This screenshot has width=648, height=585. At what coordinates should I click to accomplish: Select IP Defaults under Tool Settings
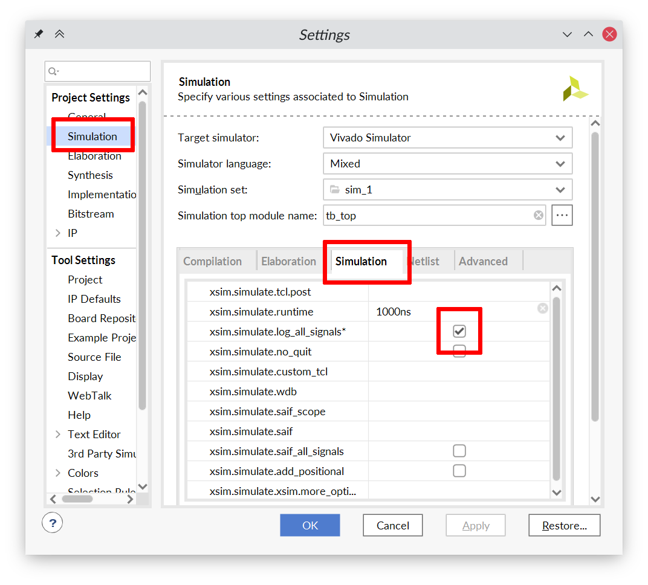point(94,299)
